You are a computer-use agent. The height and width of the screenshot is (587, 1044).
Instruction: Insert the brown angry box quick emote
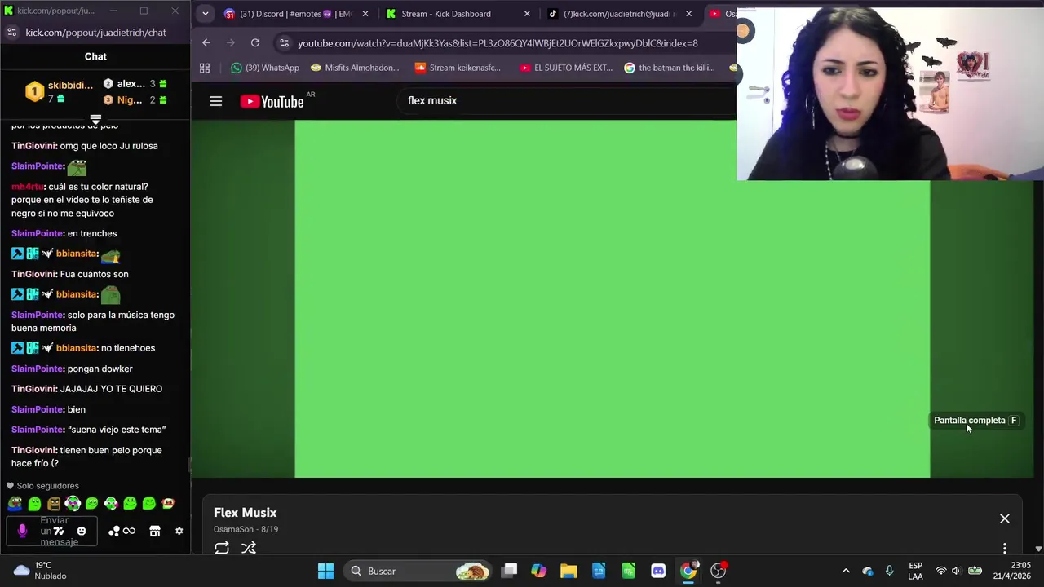(x=54, y=504)
